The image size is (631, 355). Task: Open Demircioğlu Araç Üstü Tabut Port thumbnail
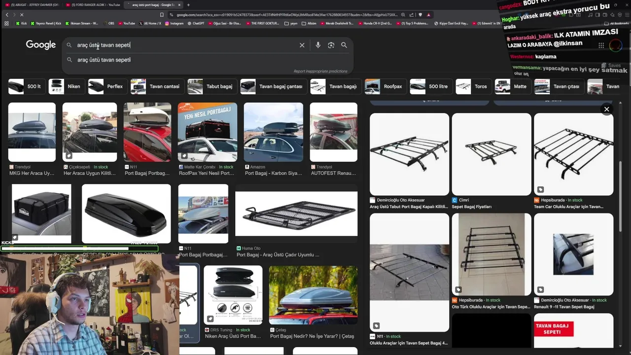coord(410,154)
